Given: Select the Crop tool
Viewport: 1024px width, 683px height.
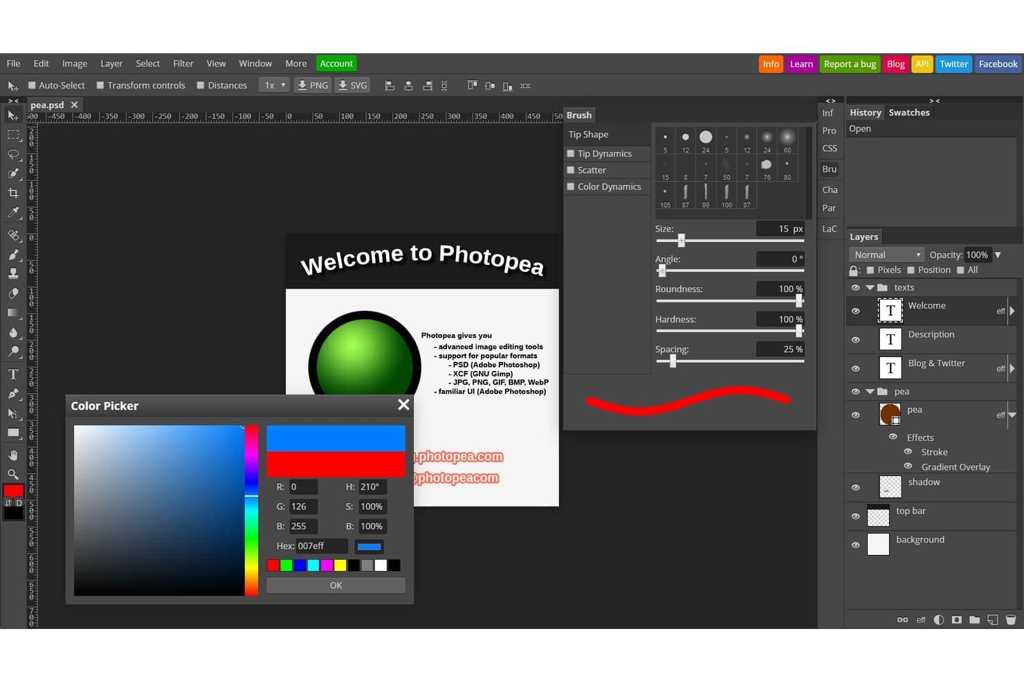Looking at the screenshot, I should [13, 193].
